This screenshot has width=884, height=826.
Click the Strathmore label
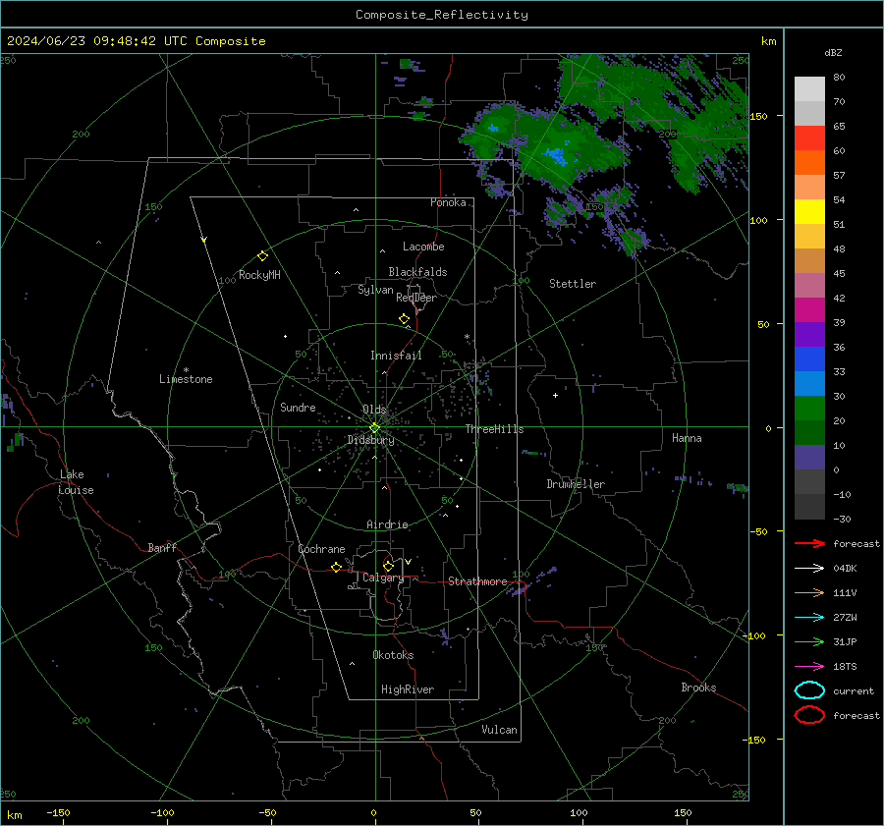coord(477,581)
